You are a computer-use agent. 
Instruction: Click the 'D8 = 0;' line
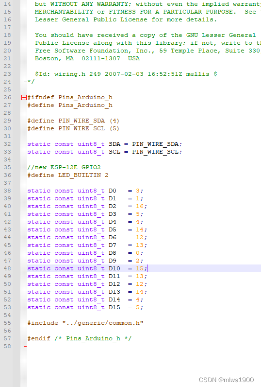click(85, 253)
